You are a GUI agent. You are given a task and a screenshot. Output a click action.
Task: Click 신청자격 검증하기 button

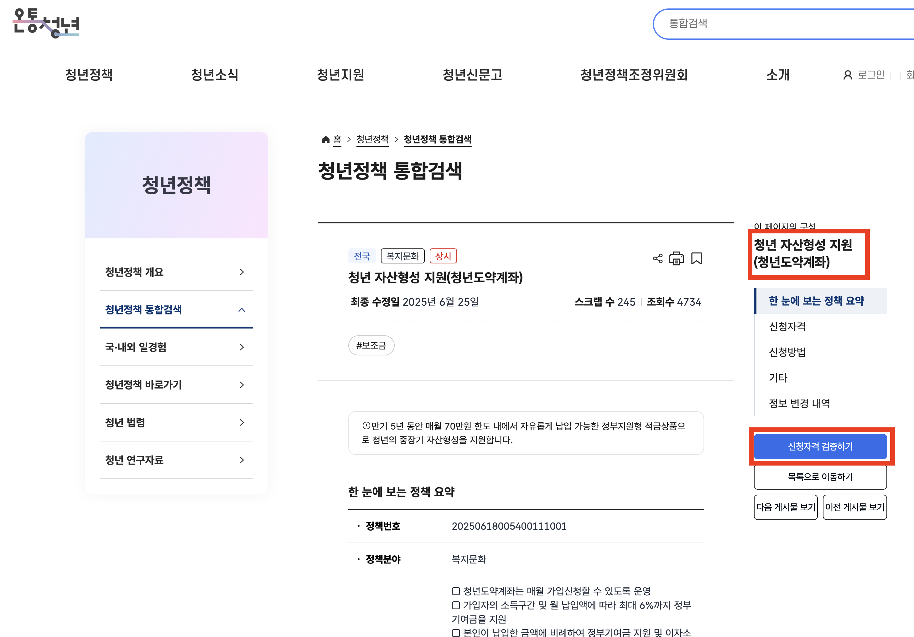[x=820, y=446]
